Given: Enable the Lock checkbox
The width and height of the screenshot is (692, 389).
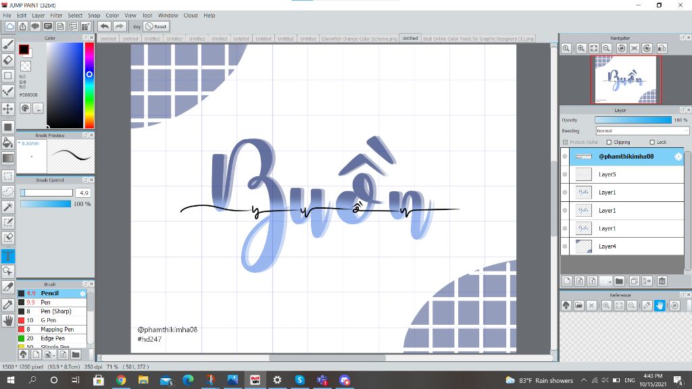Looking at the screenshot, I should tap(652, 142).
